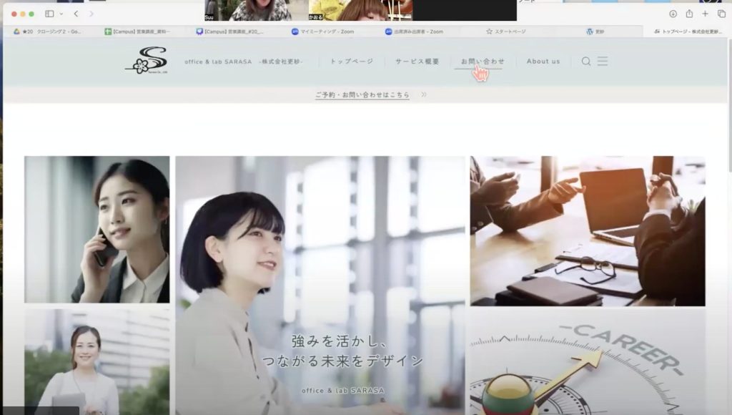732x415 pixels.
Task: Toggle the Safari sidebar button
Action: (49, 14)
